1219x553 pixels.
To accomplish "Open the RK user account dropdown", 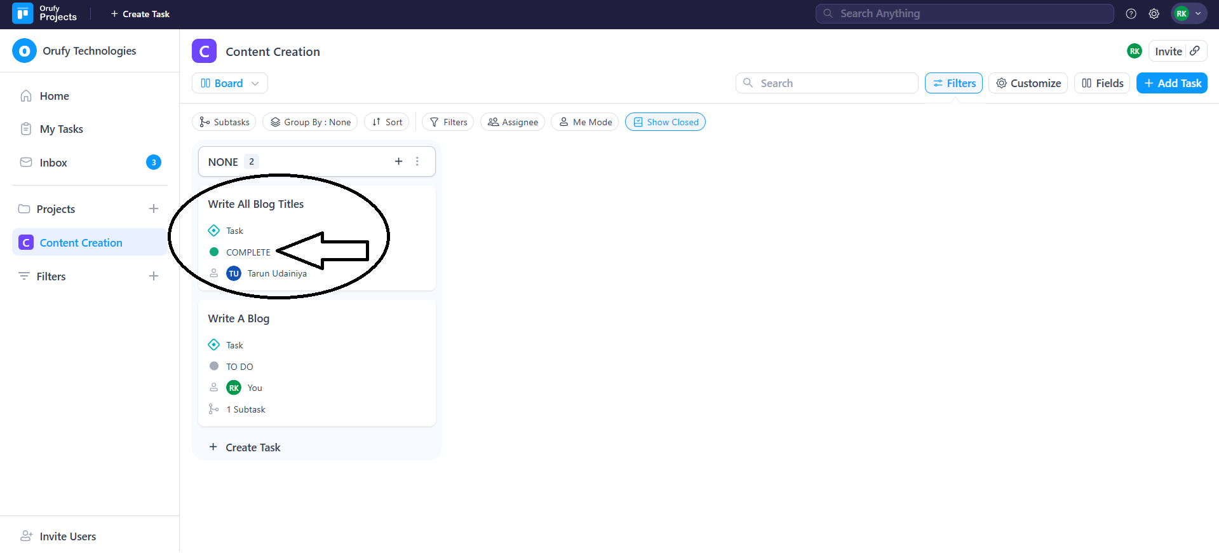I will tap(1189, 13).
